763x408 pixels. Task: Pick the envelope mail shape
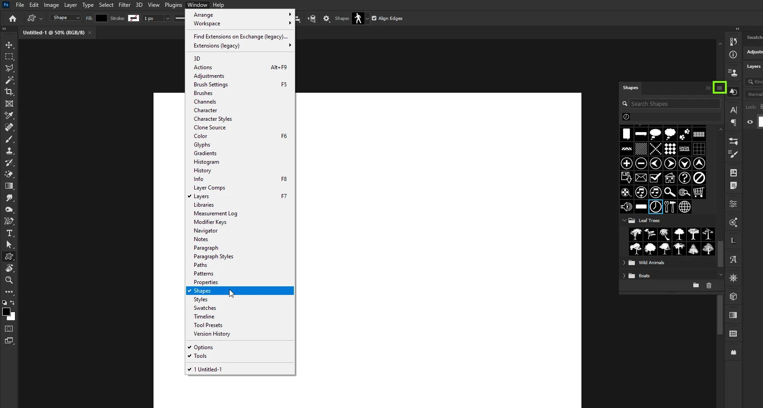click(641, 178)
